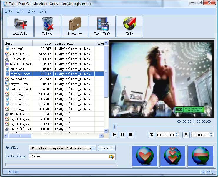Click file icon of x4855[1].swf
Image resolution: width=218 pixels, height=177 pixels.
pos(7,129)
